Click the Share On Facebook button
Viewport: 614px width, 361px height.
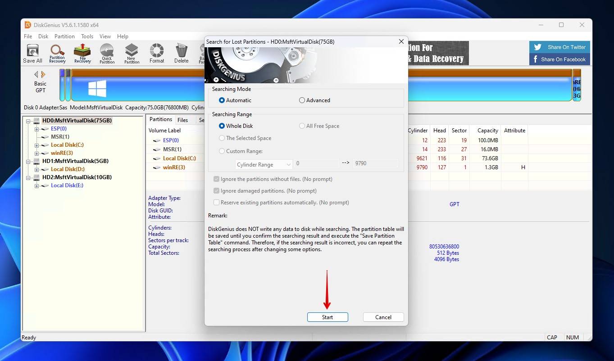tap(559, 59)
